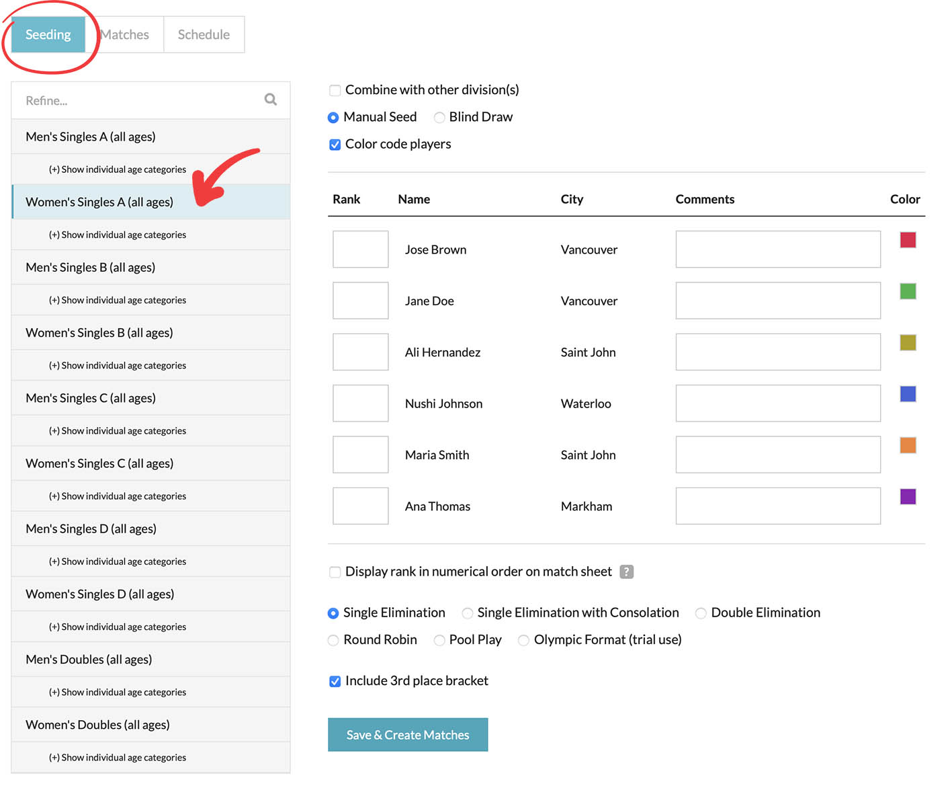Click the search magnifier icon in Refine box

point(270,100)
